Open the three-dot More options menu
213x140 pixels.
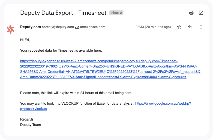(x=201, y=27)
